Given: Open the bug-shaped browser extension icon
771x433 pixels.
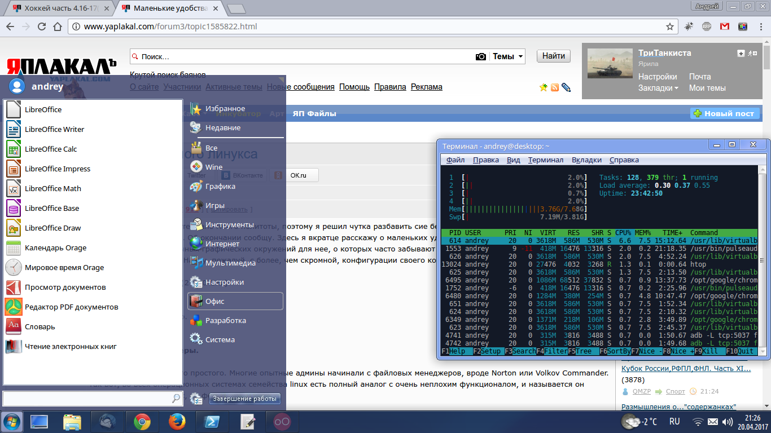Looking at the screenshot, I should click(x=689, y=26).
